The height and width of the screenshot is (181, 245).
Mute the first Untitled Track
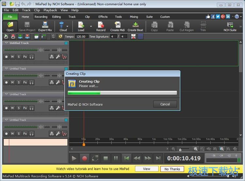(12, 57)
